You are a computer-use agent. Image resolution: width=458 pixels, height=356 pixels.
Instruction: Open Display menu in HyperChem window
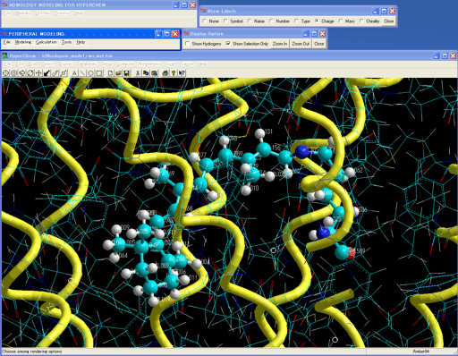click(x=65, y=64)
